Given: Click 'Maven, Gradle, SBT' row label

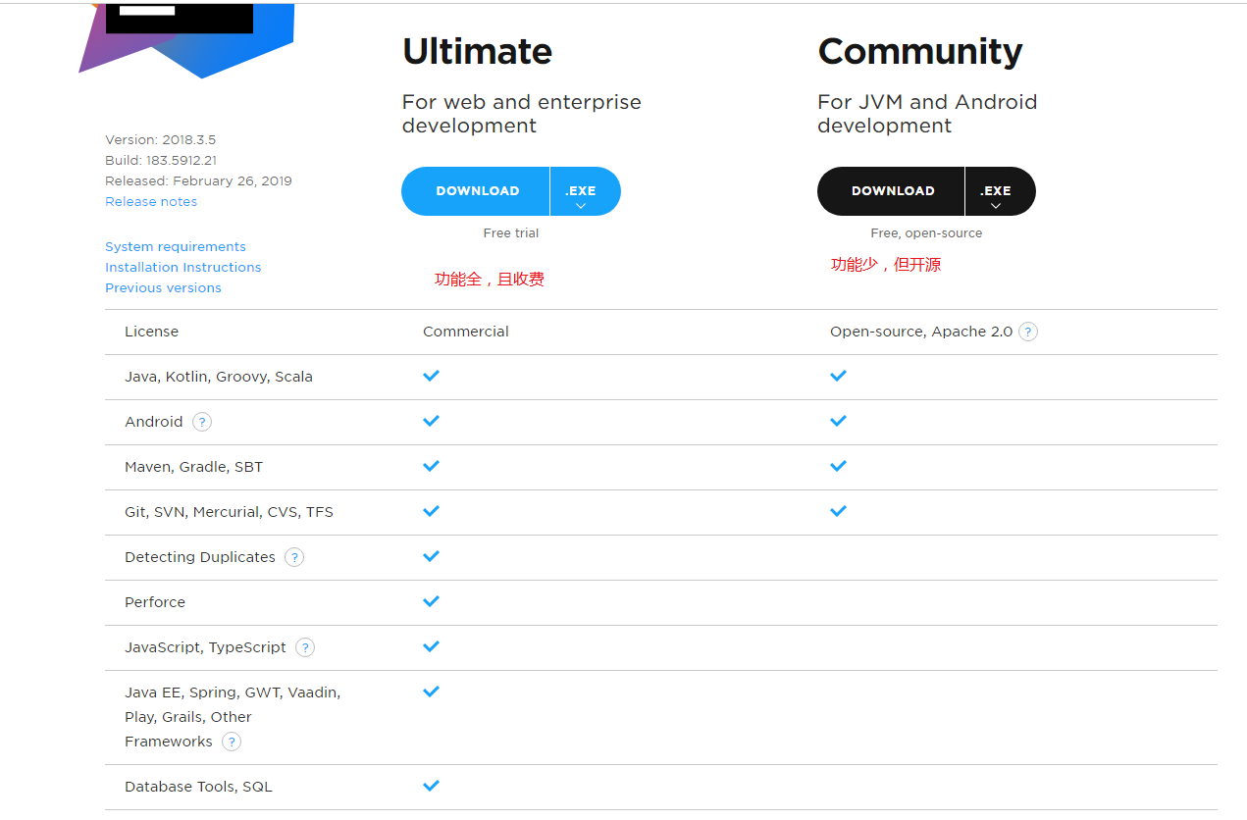Looking at the screenshot, I should tap(194, 467).
